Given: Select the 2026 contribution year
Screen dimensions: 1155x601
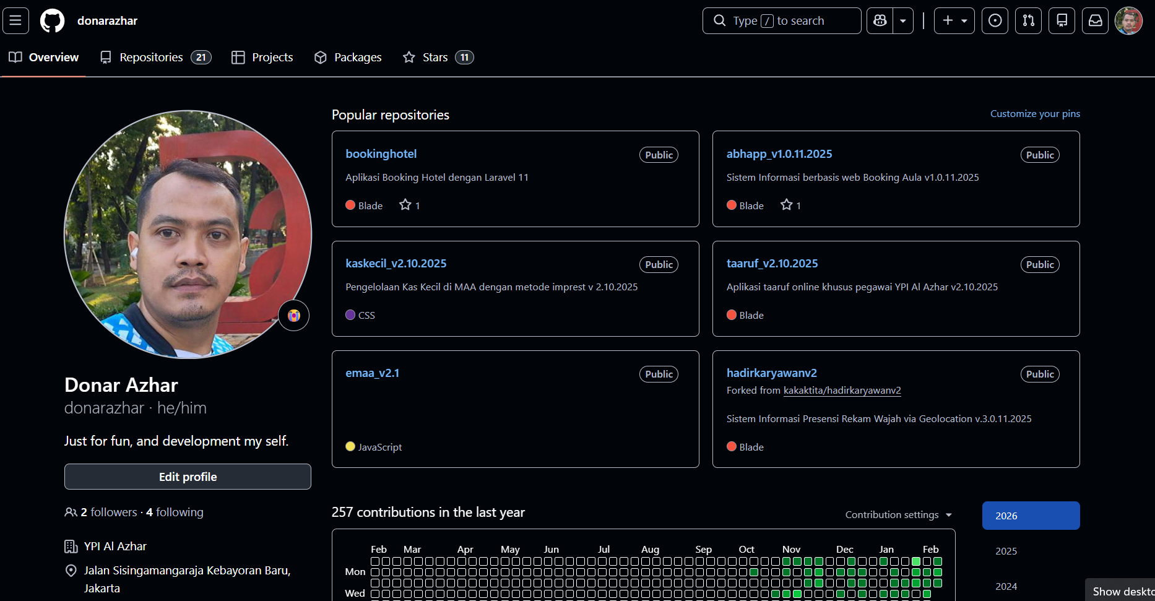Looking at the screenshot, I should coord(1031,516).
